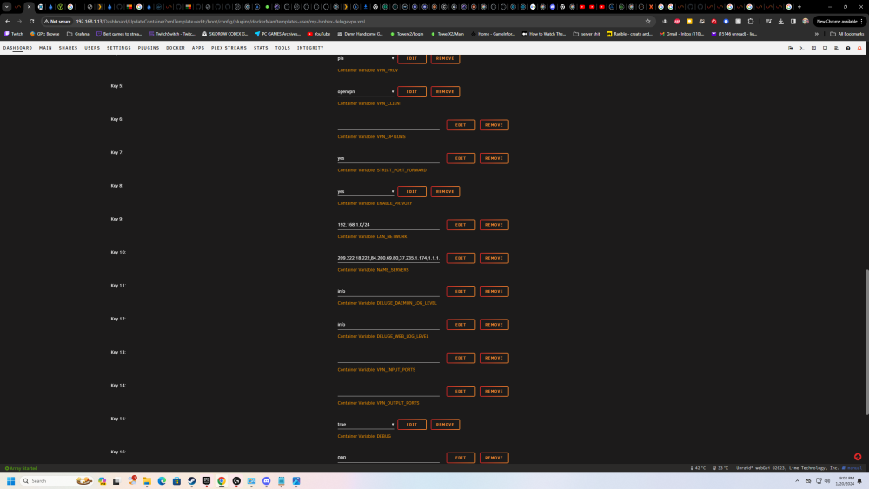Screen dimensions: 869x489
Task: Reload the page
Action: (31, 22)
